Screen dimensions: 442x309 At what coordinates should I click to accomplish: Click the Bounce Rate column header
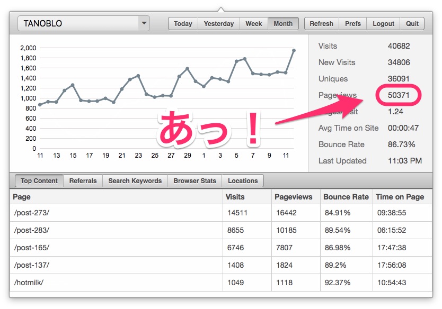coord(347,197)
